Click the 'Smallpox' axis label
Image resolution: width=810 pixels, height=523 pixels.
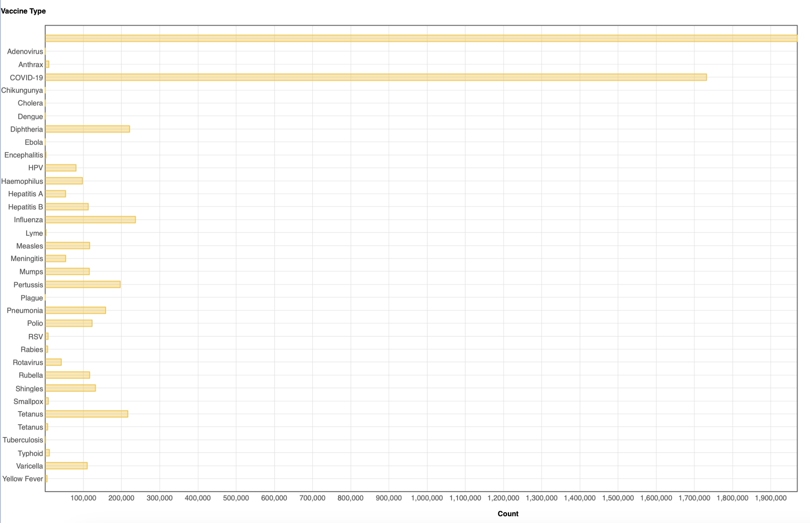pyautogui.click(x=28, y=402)
